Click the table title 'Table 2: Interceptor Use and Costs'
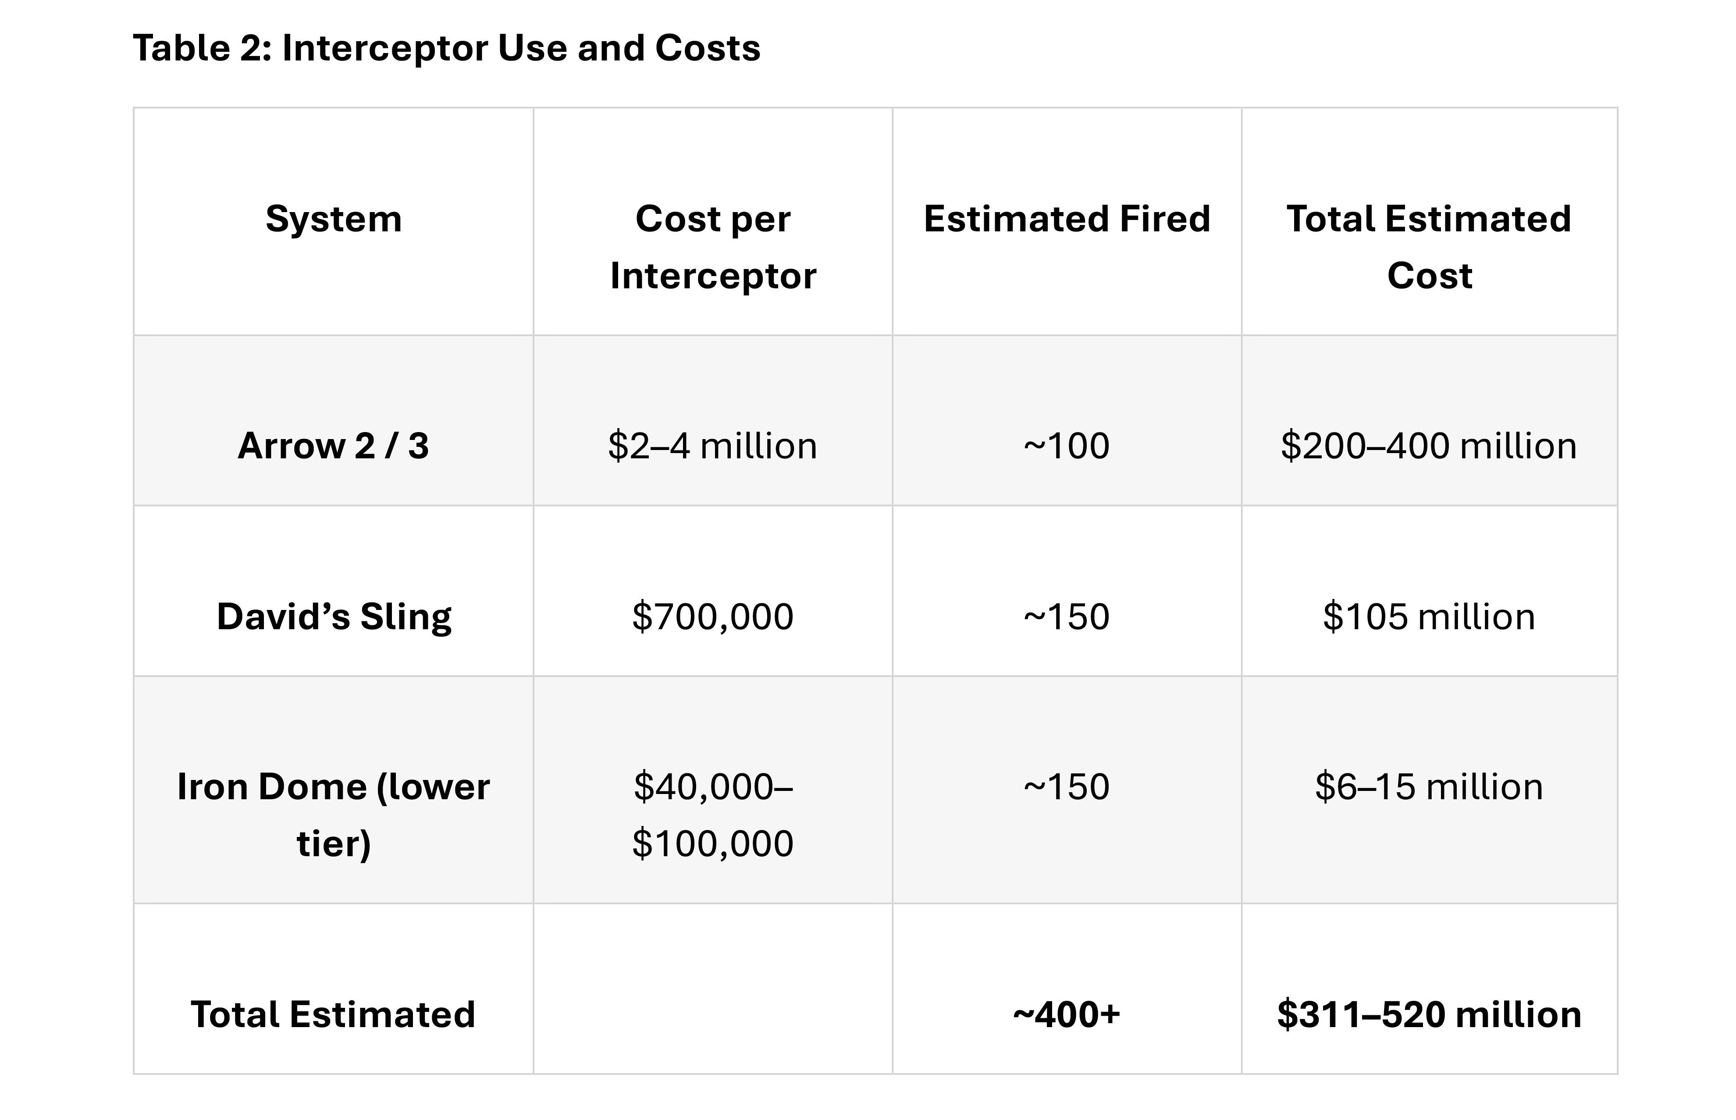Screen dimensions: 1736x1120 click(447, 49)
